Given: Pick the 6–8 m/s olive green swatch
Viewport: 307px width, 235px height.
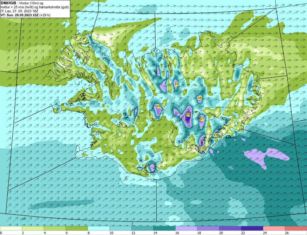Looking at the screenshot, I should click(77, 228).
